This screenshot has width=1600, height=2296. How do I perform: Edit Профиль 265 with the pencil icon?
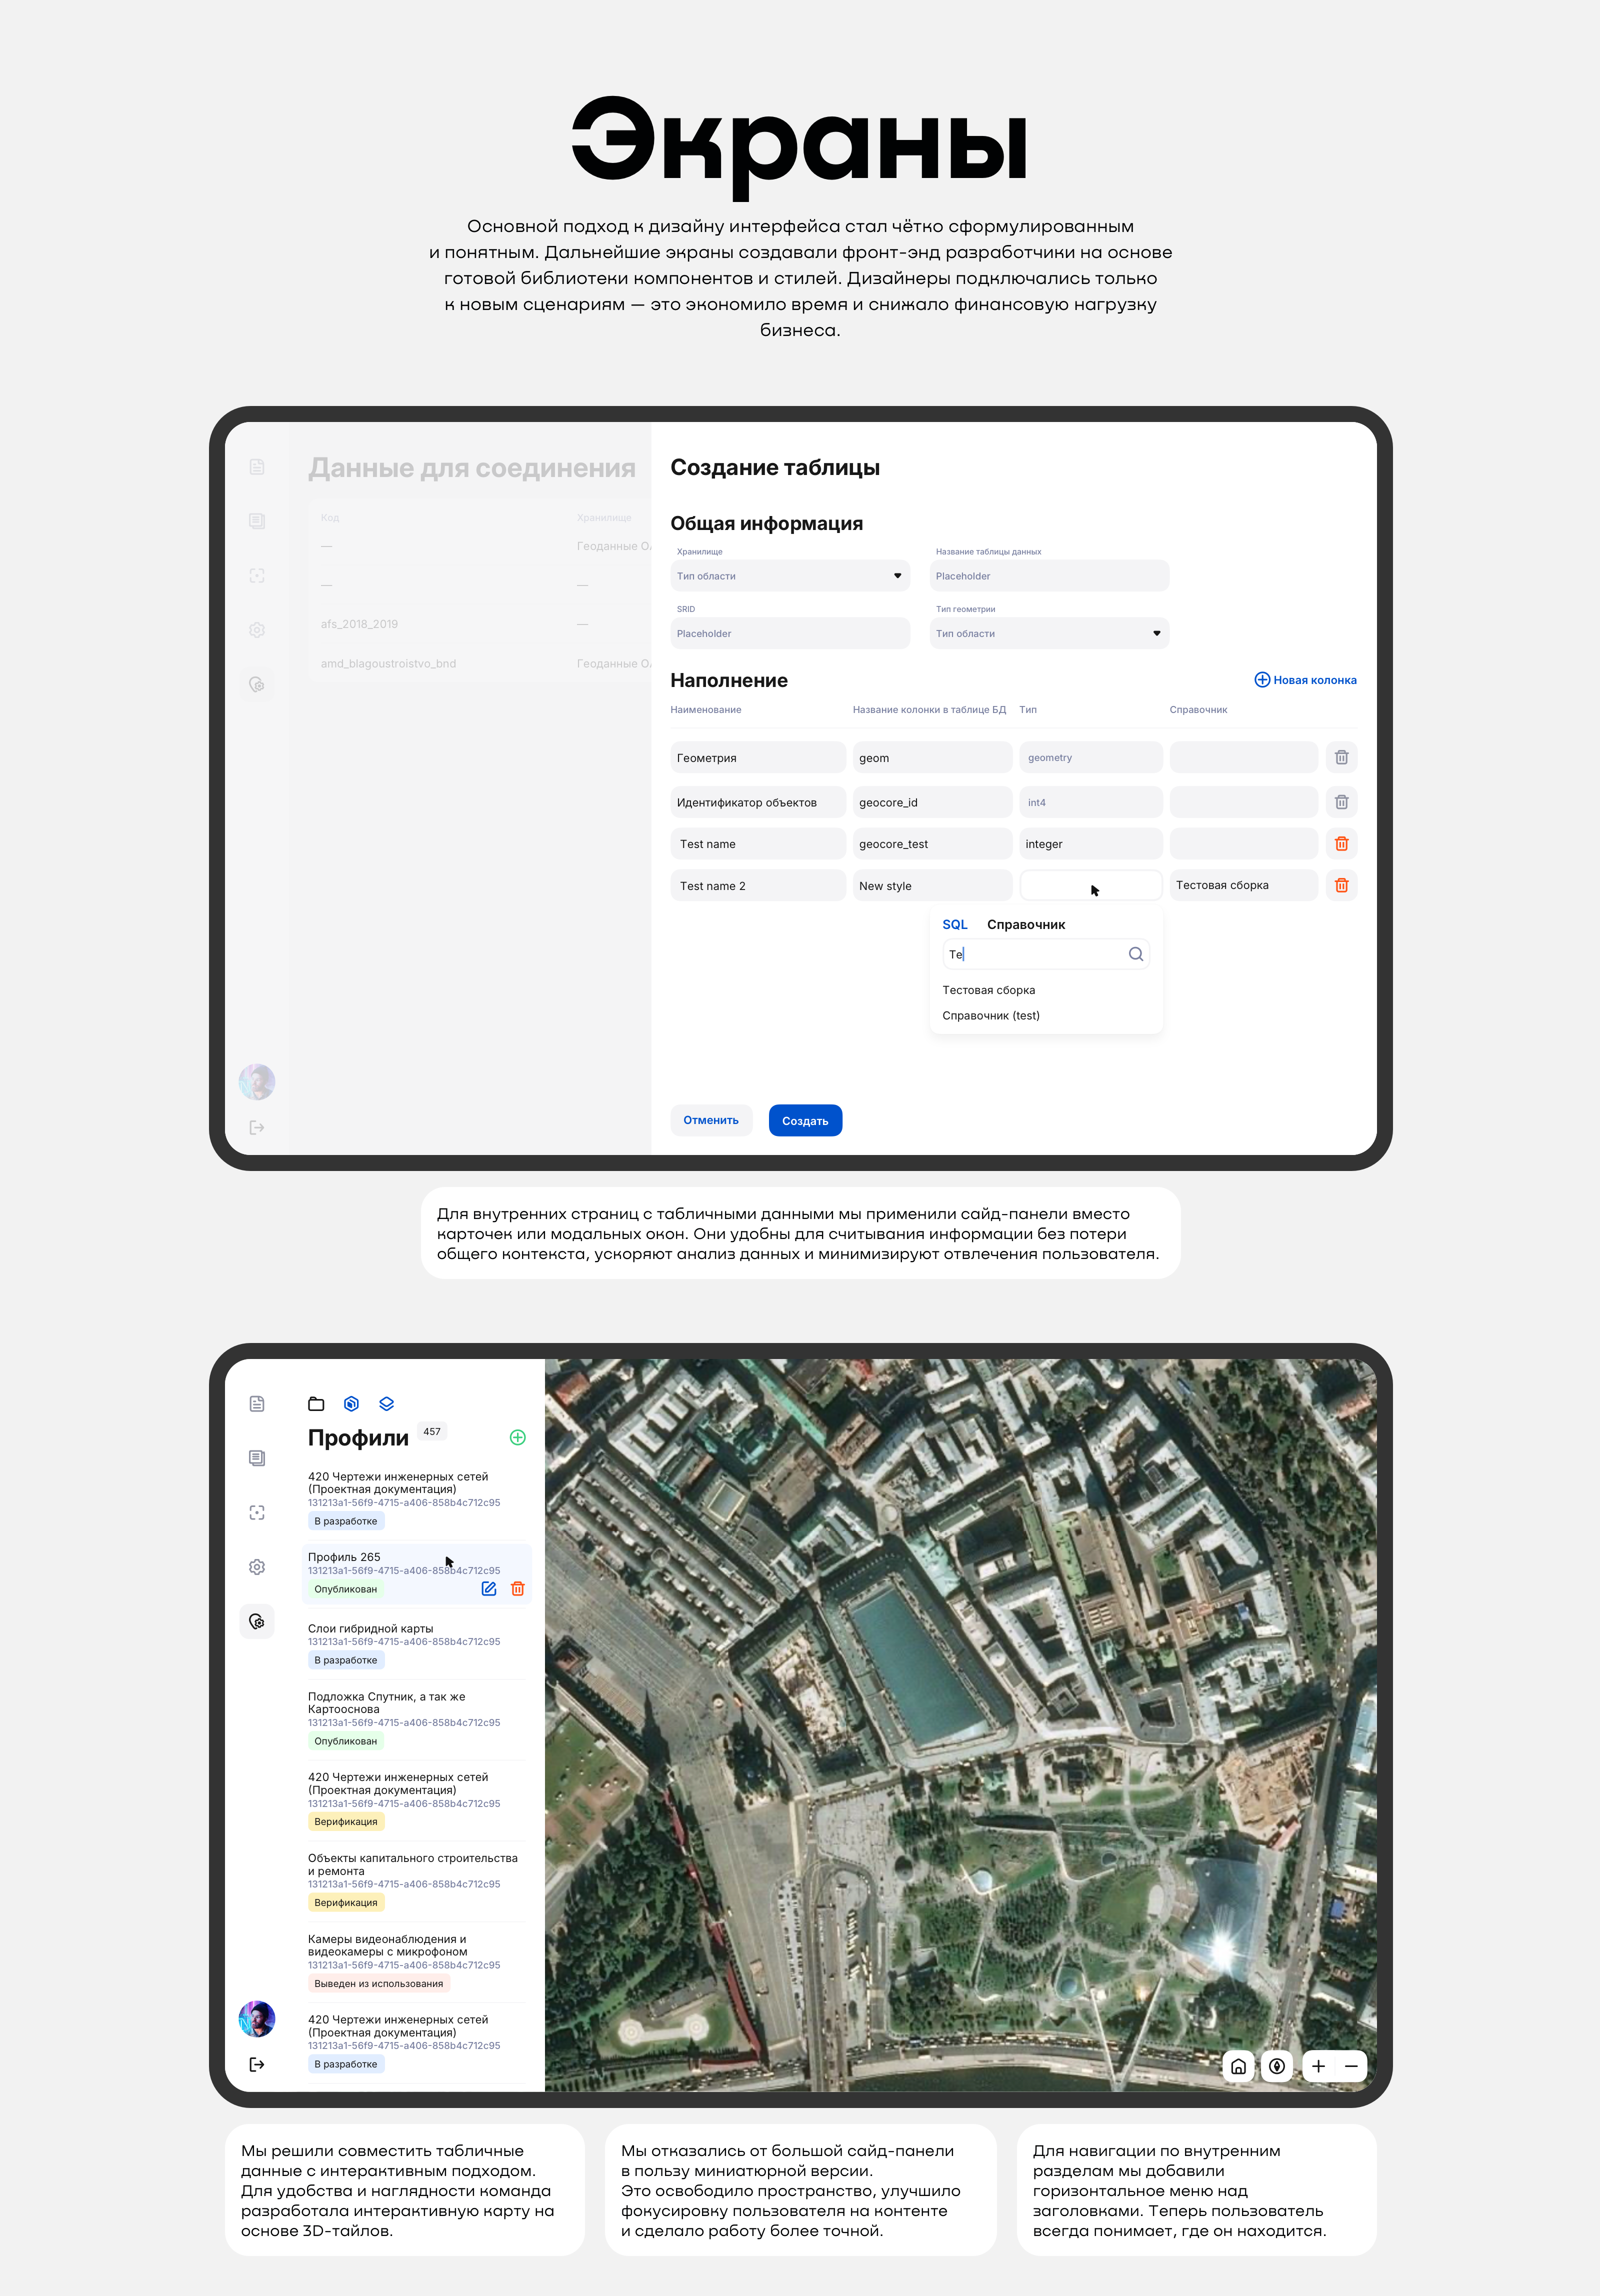click(489, 1588)
